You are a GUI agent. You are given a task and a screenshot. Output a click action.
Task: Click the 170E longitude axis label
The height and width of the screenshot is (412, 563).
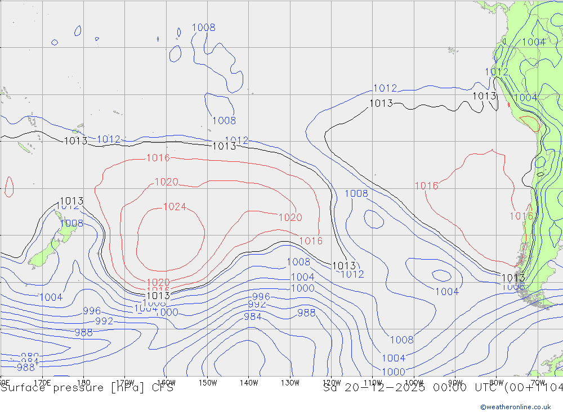click(x=42, y=383)
